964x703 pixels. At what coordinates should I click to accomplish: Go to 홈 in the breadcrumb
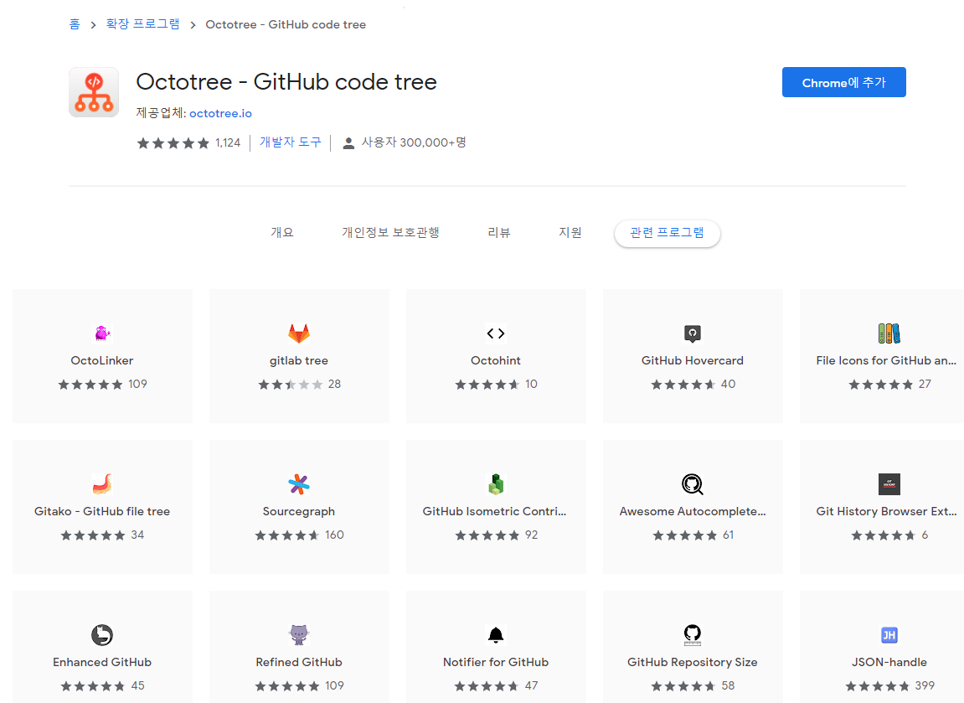click(75, 24)
